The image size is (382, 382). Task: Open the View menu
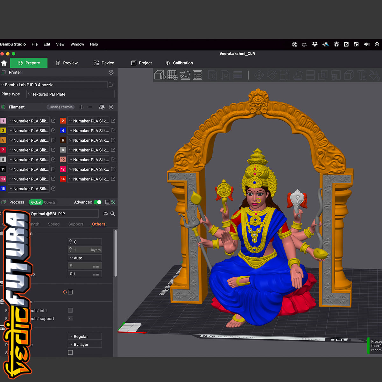coord(60,44)
